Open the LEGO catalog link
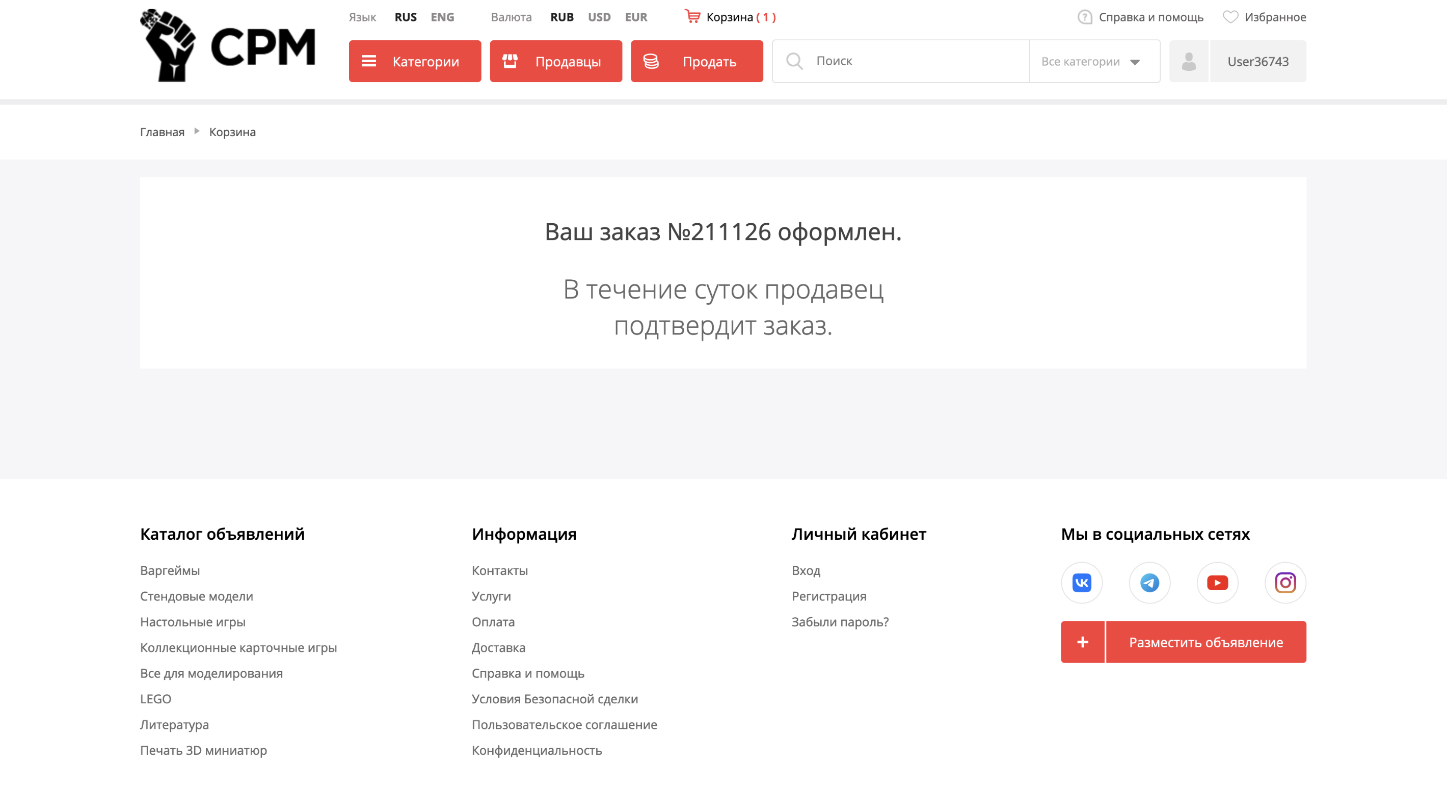The width and height of the screenshot is (1447, 790). click(155, 699)
